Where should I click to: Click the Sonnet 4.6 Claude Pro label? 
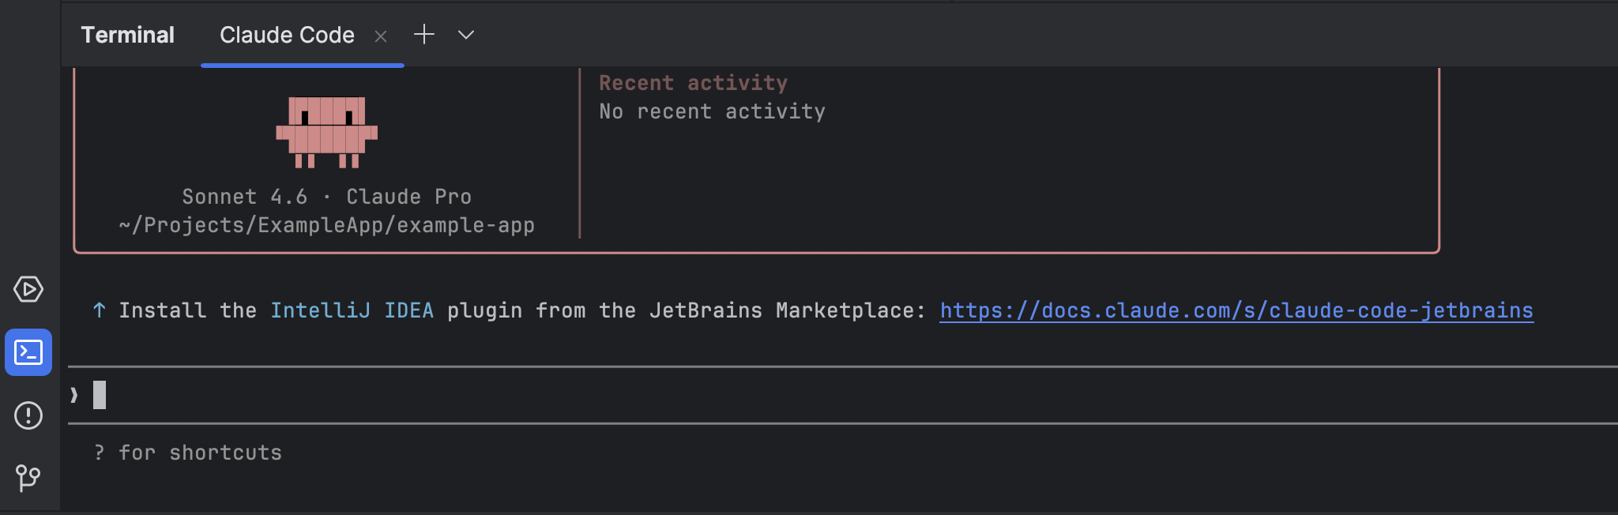pyautogui.click(x=326, y=197)
